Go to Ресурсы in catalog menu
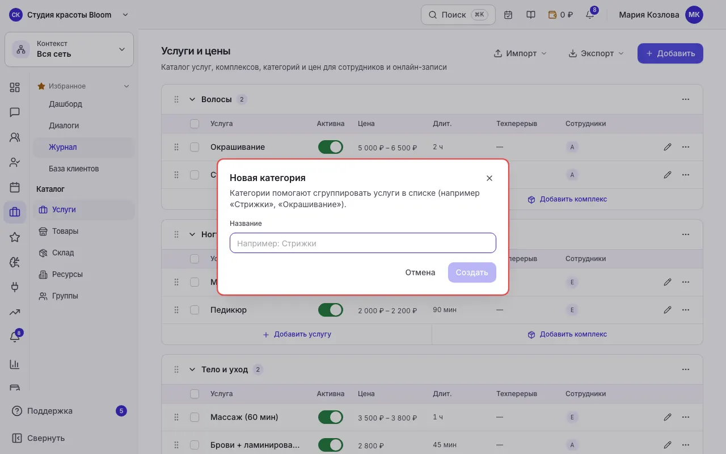This screenshot has width=726, height=454. (x=84, y=274)
